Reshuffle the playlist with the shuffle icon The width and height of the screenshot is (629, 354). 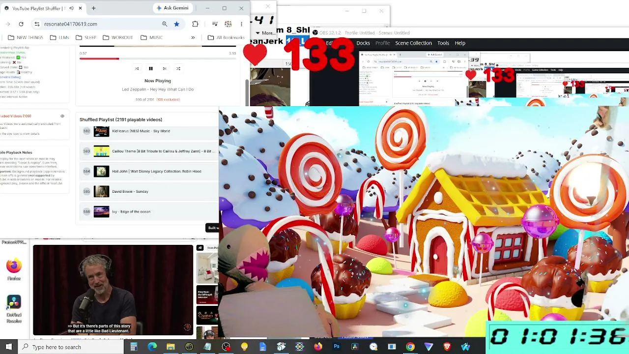pyautogui.click(x=178, y=68)
